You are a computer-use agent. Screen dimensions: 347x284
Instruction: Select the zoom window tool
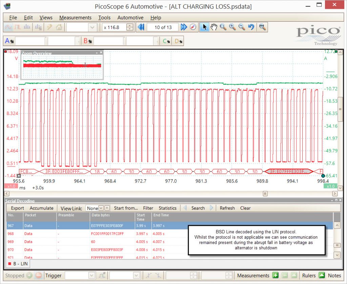coord(223,27)
